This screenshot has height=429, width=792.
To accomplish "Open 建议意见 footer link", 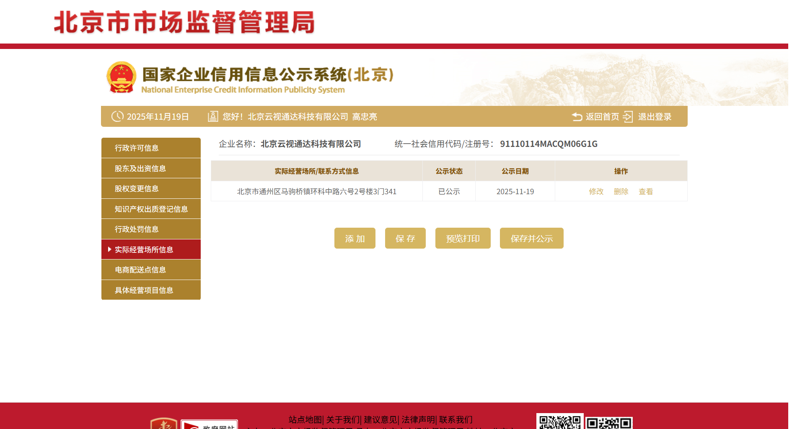I will tap(380, 419).
